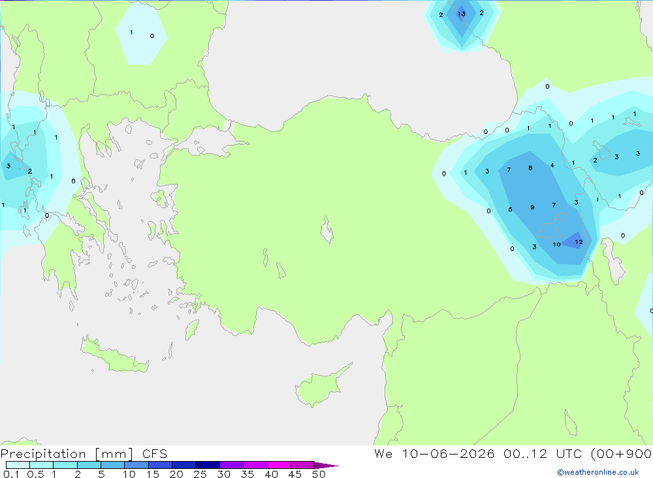653x478 pixels.
Task: Click the 35–40 mm violet legend swatch
Action: tap(255, 465)
